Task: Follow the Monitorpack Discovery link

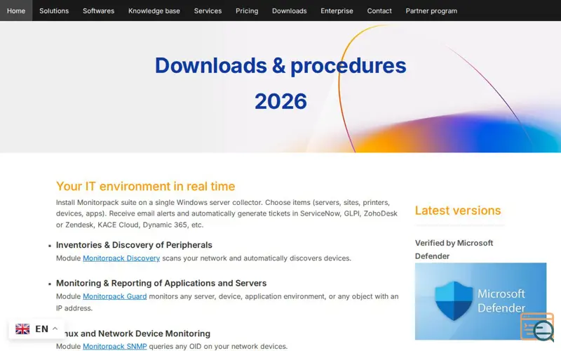Action: click(x=121, y=258)
